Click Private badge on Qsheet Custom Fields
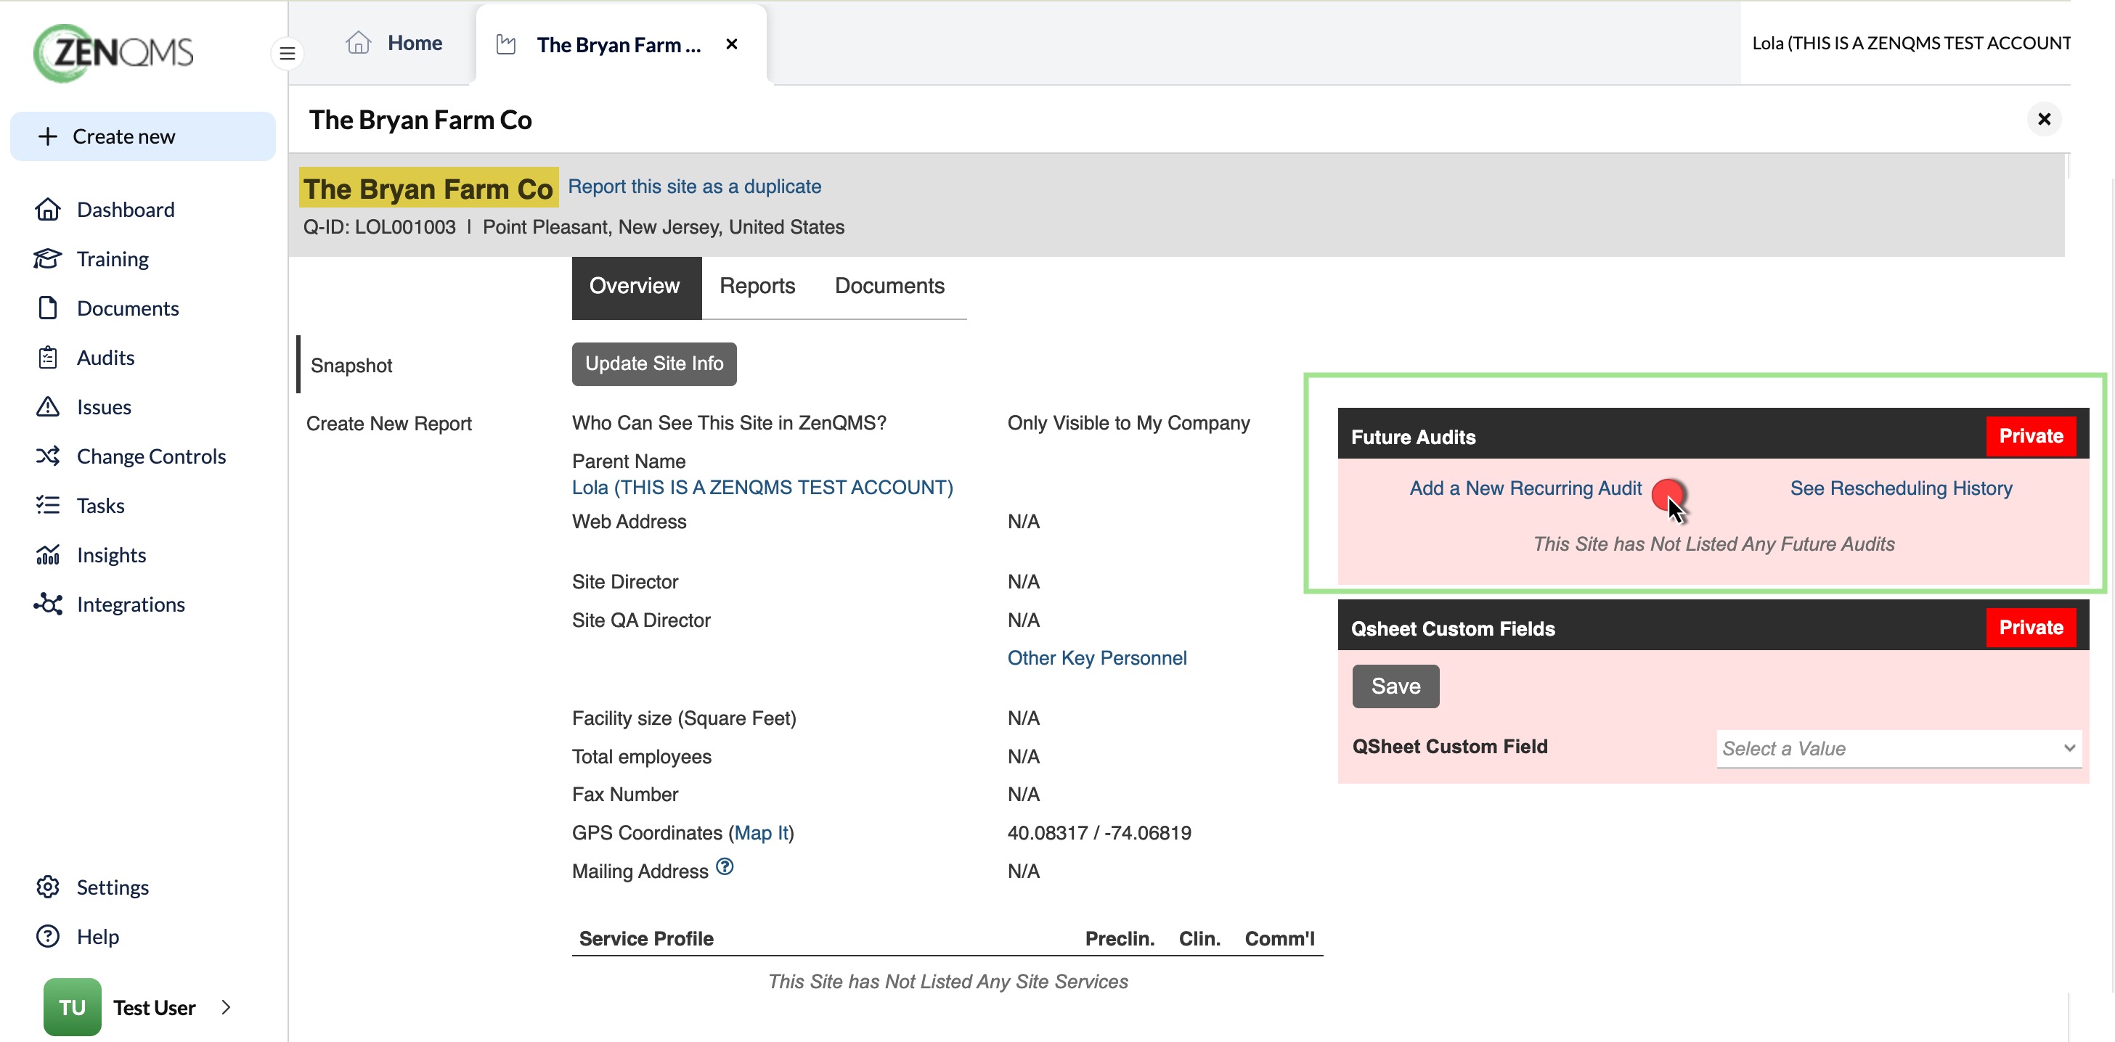2115x1042 pixels. coord(2031,628)
